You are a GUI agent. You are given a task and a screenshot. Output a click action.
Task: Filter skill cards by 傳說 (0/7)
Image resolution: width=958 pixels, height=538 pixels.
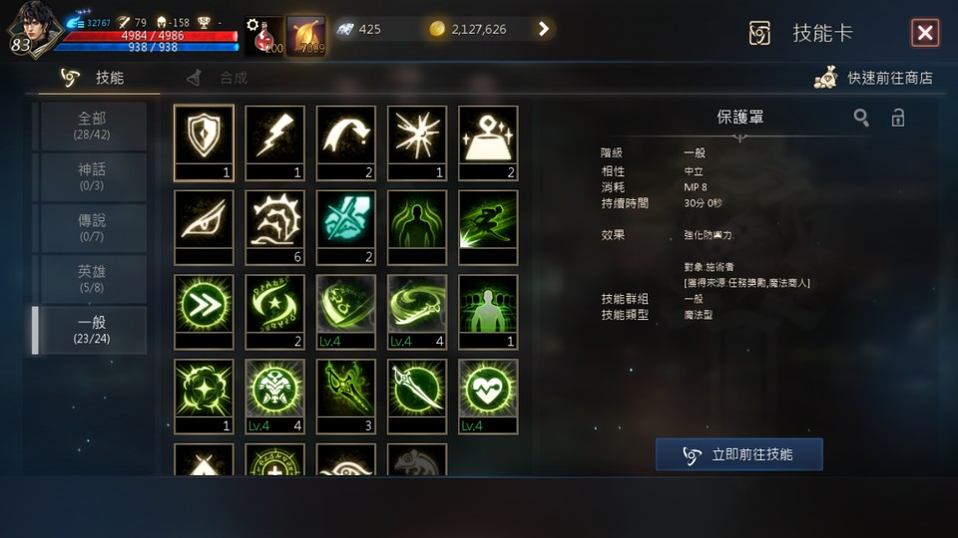[x=92, y=227]
